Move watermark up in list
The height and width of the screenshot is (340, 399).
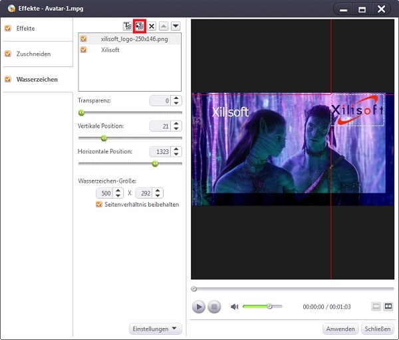click(164, 26)
